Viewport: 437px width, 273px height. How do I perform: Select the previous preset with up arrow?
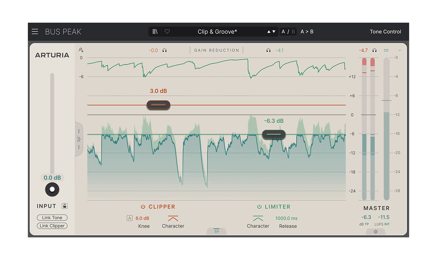click(x=269, y=31)
